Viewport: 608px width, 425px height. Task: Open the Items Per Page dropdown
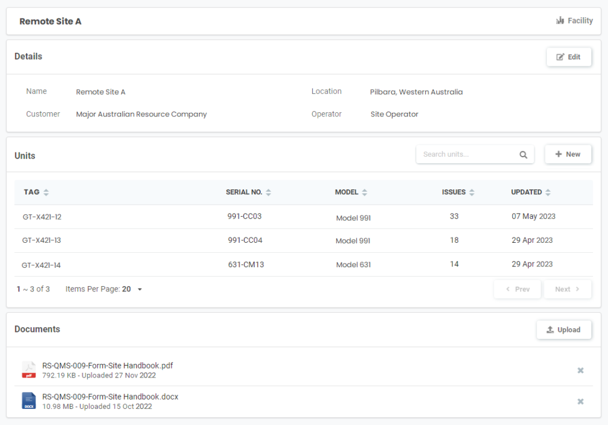[140, 290]
